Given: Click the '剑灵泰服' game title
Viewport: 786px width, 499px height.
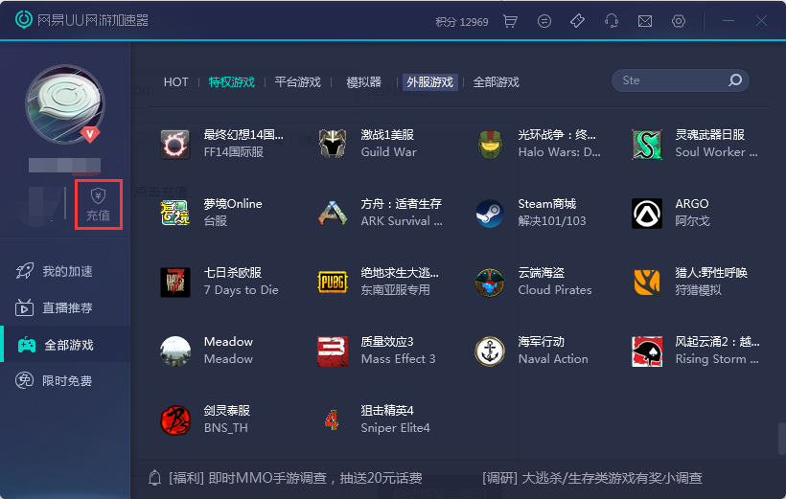Looking at the screenshot, I should tap(227, 410).
